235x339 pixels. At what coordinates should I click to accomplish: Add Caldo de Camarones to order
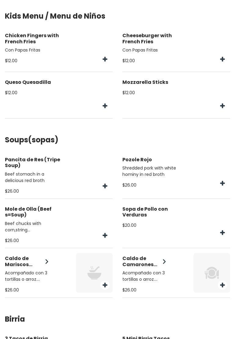coord(222,285)
